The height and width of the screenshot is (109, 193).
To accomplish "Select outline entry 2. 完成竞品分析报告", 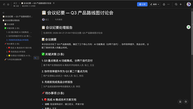I will pos(16,52).
